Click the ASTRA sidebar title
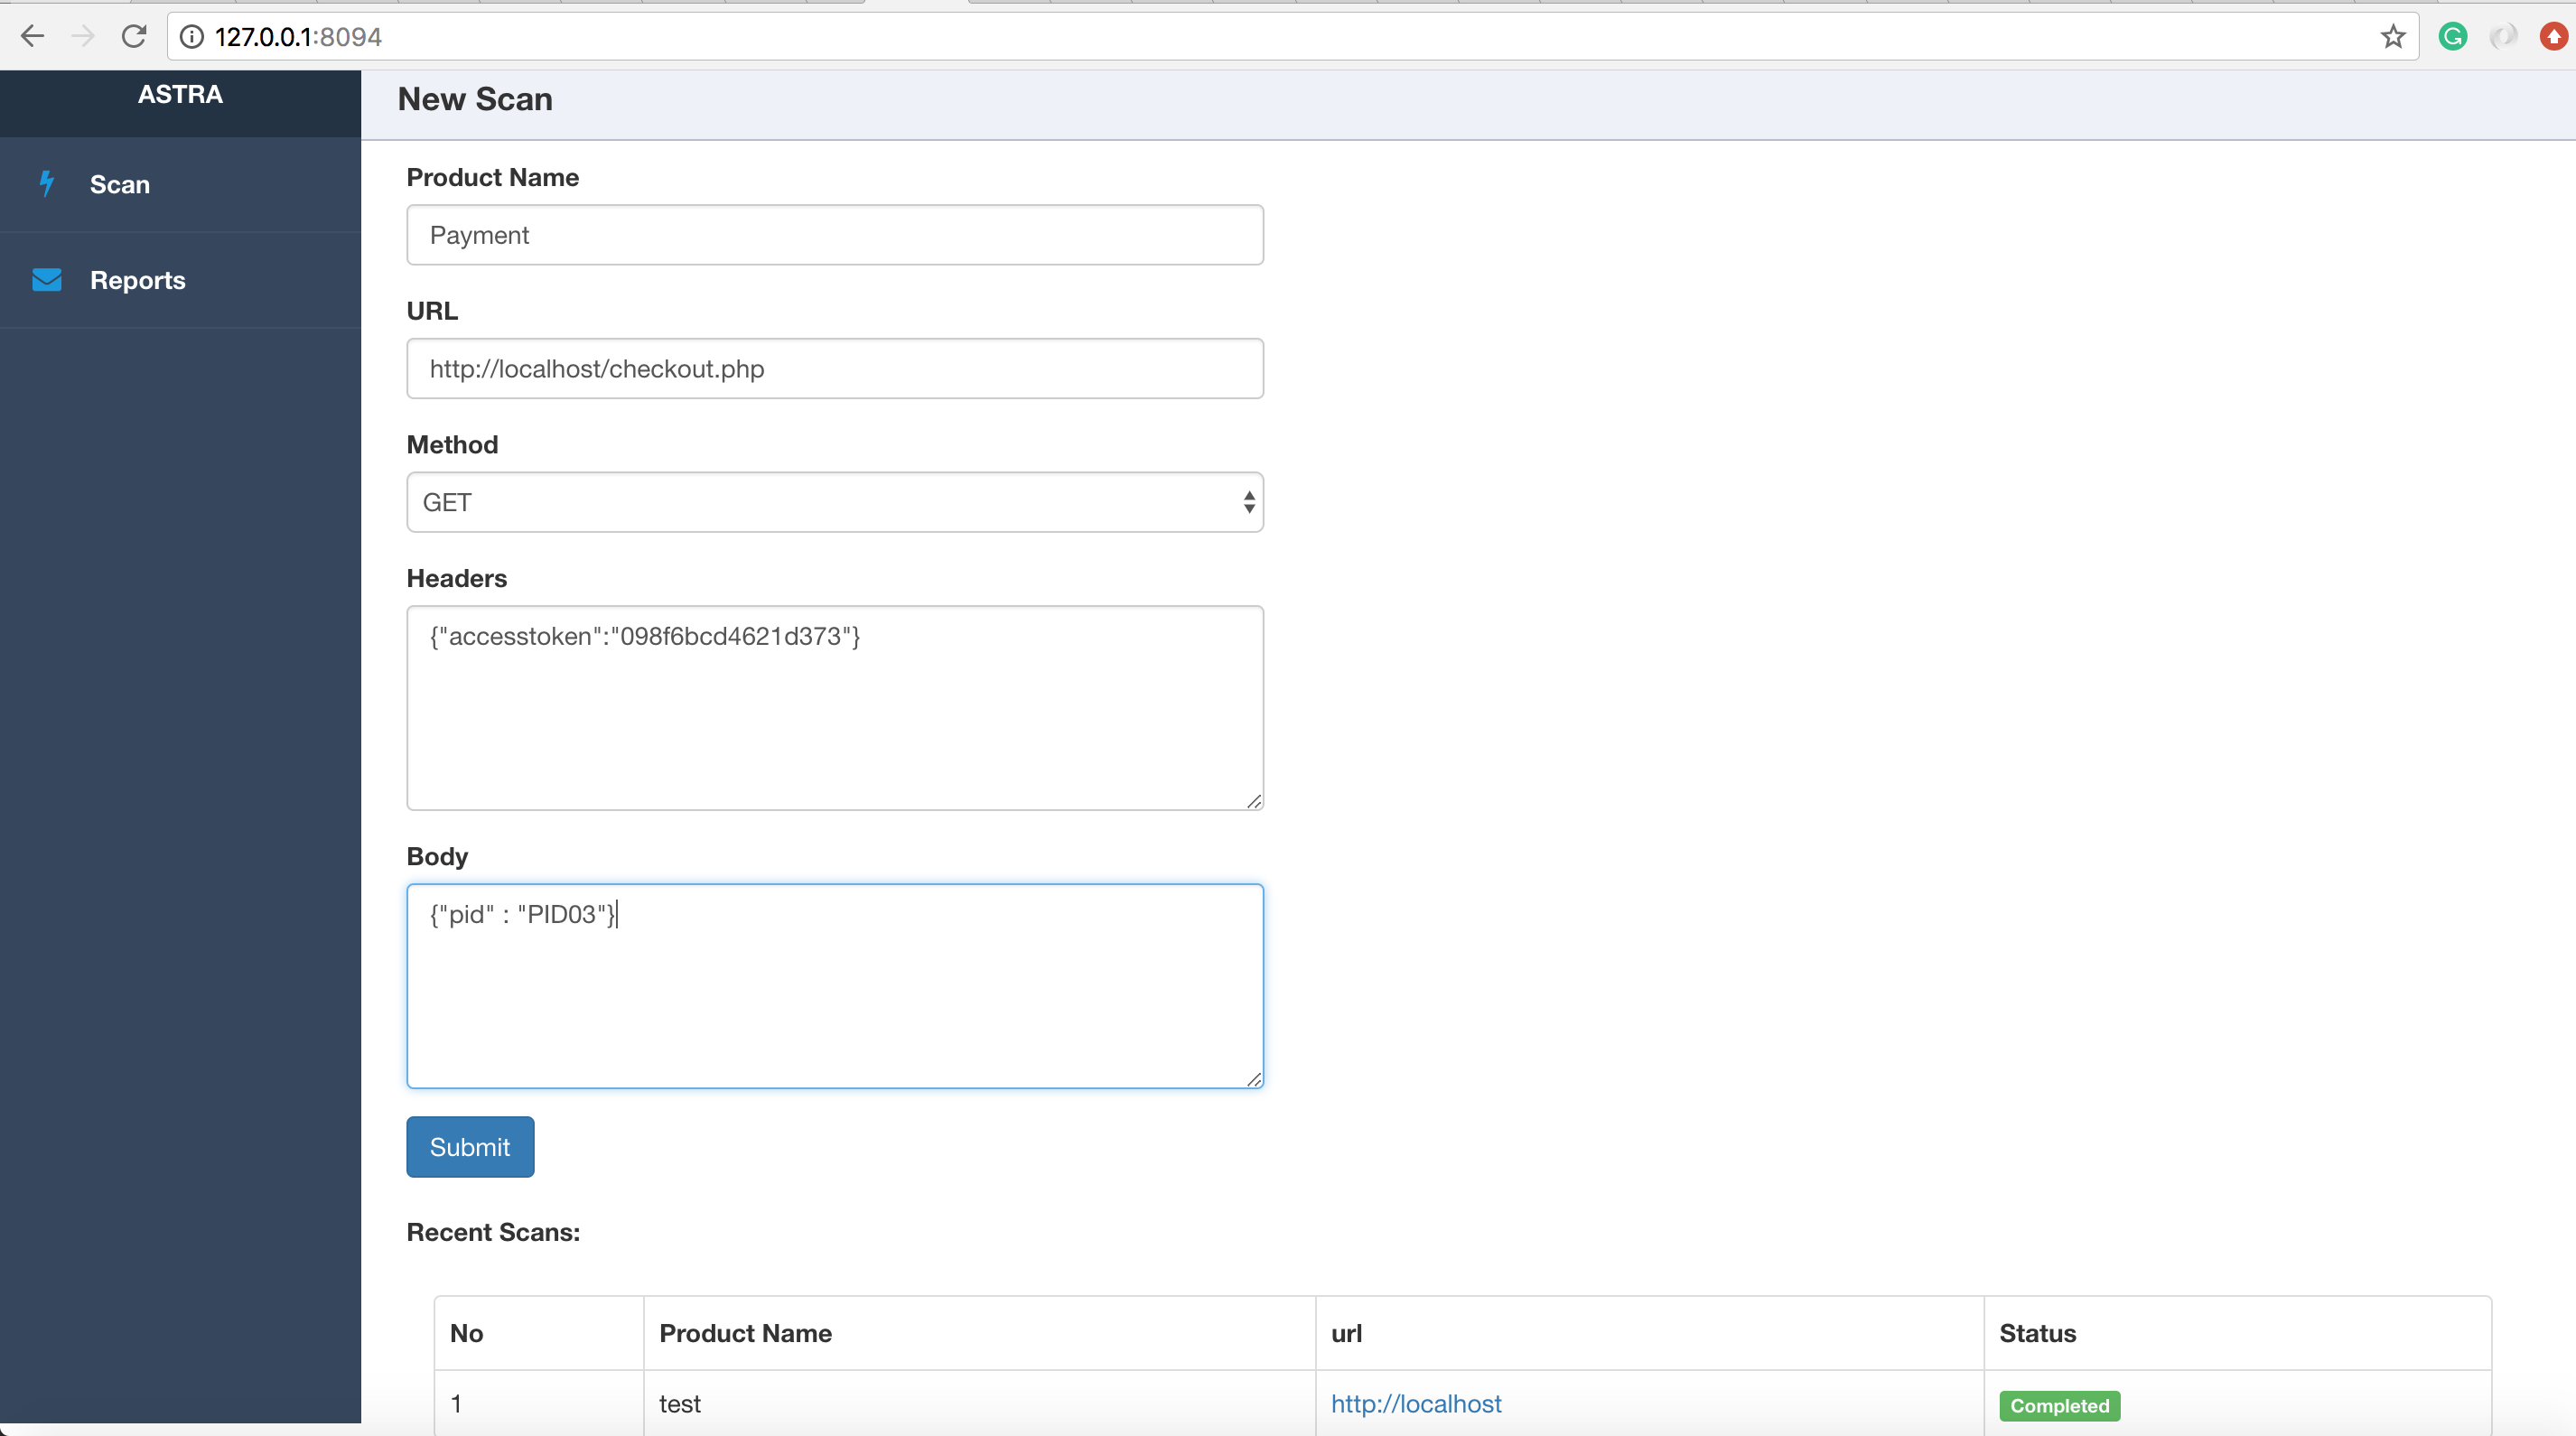The height and width of the screenshot is (1436, 2576). [180, 94]
